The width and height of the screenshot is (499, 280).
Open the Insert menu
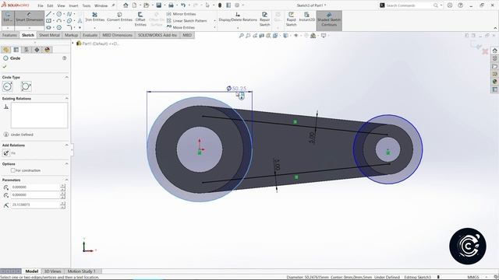[x=73, y=5]
